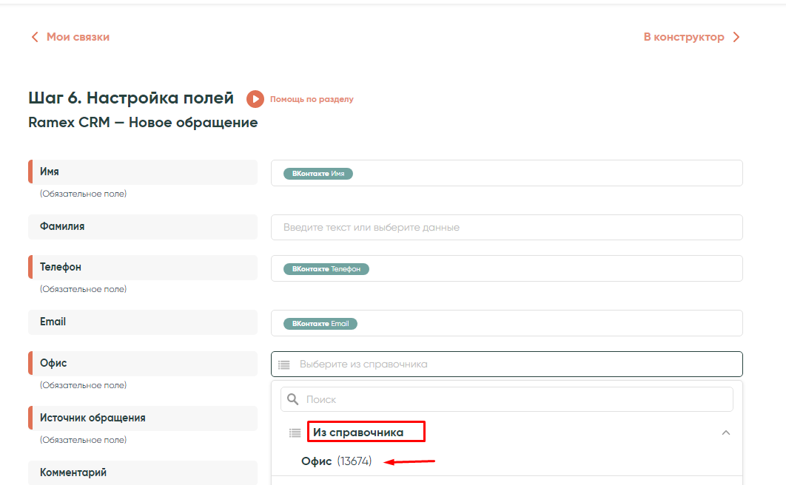Collapse the Из справочника group with the chevron

point(726,433)
